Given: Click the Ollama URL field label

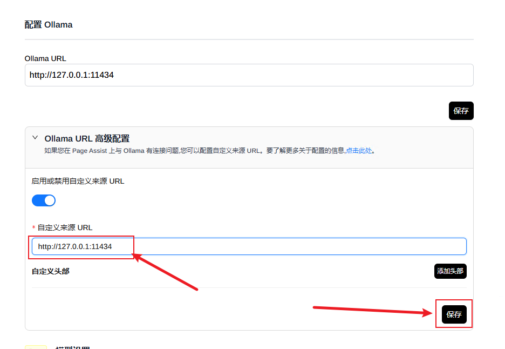Looking at the screenshot, I should [x=45, y=59].
